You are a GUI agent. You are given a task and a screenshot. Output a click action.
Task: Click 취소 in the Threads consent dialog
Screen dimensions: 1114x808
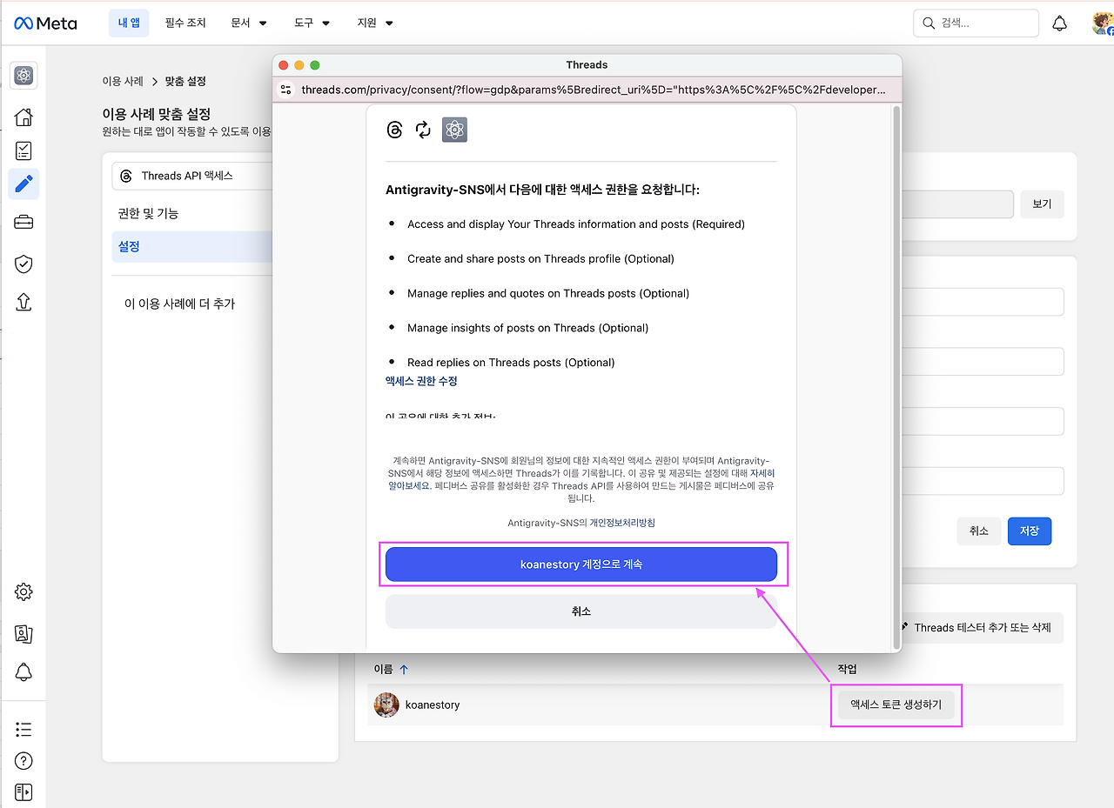pos(581,611)
